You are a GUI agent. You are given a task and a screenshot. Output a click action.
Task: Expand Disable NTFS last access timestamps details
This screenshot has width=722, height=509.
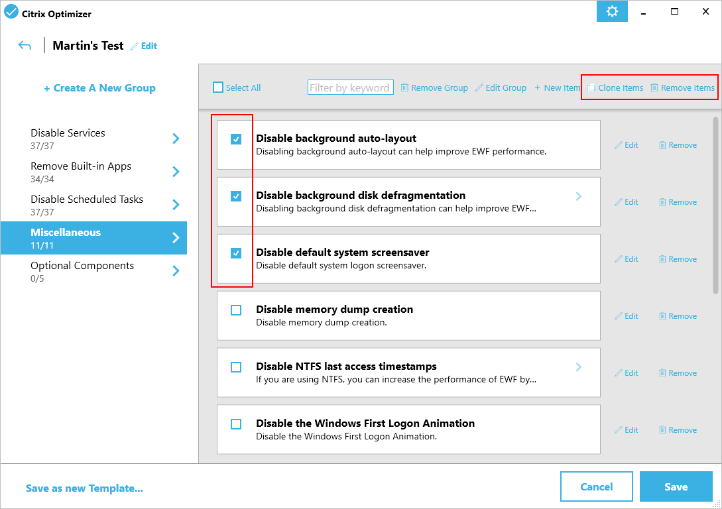click(578, 367)
